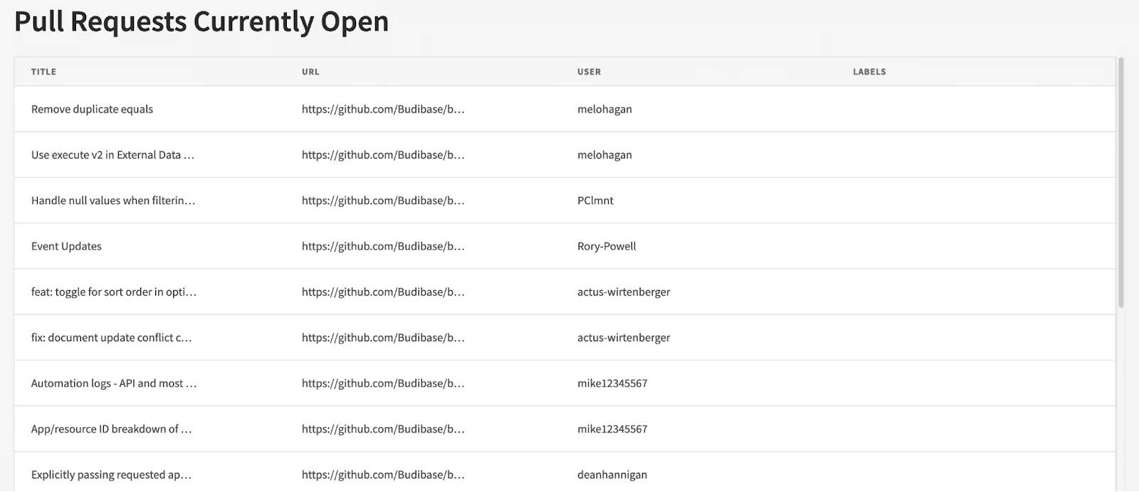Click the TITLE column header
Image resolution: width=1139 pixels, height=492 pixels.
[x=43, y=72]
